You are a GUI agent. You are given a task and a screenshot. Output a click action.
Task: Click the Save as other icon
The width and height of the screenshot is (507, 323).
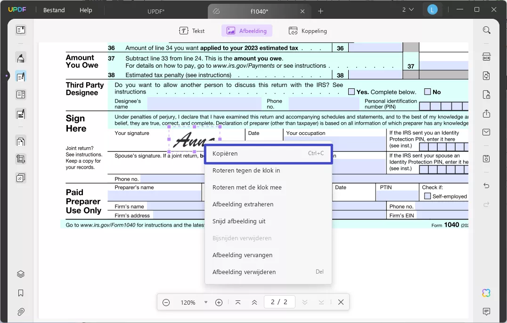[x=486, y=159]
